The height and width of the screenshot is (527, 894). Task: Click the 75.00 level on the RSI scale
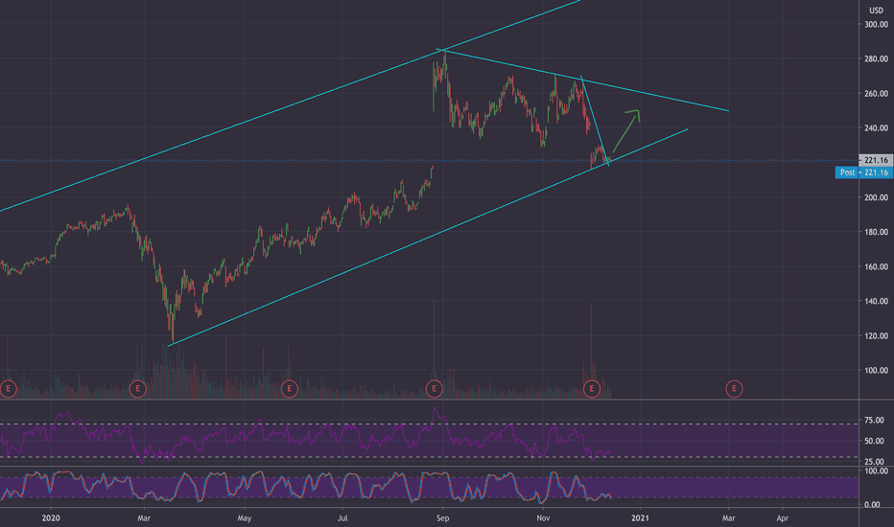point(874,420)
